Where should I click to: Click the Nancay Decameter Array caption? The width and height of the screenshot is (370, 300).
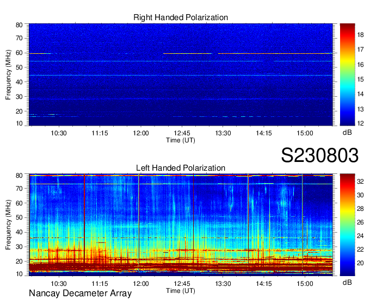coord(80,293)
